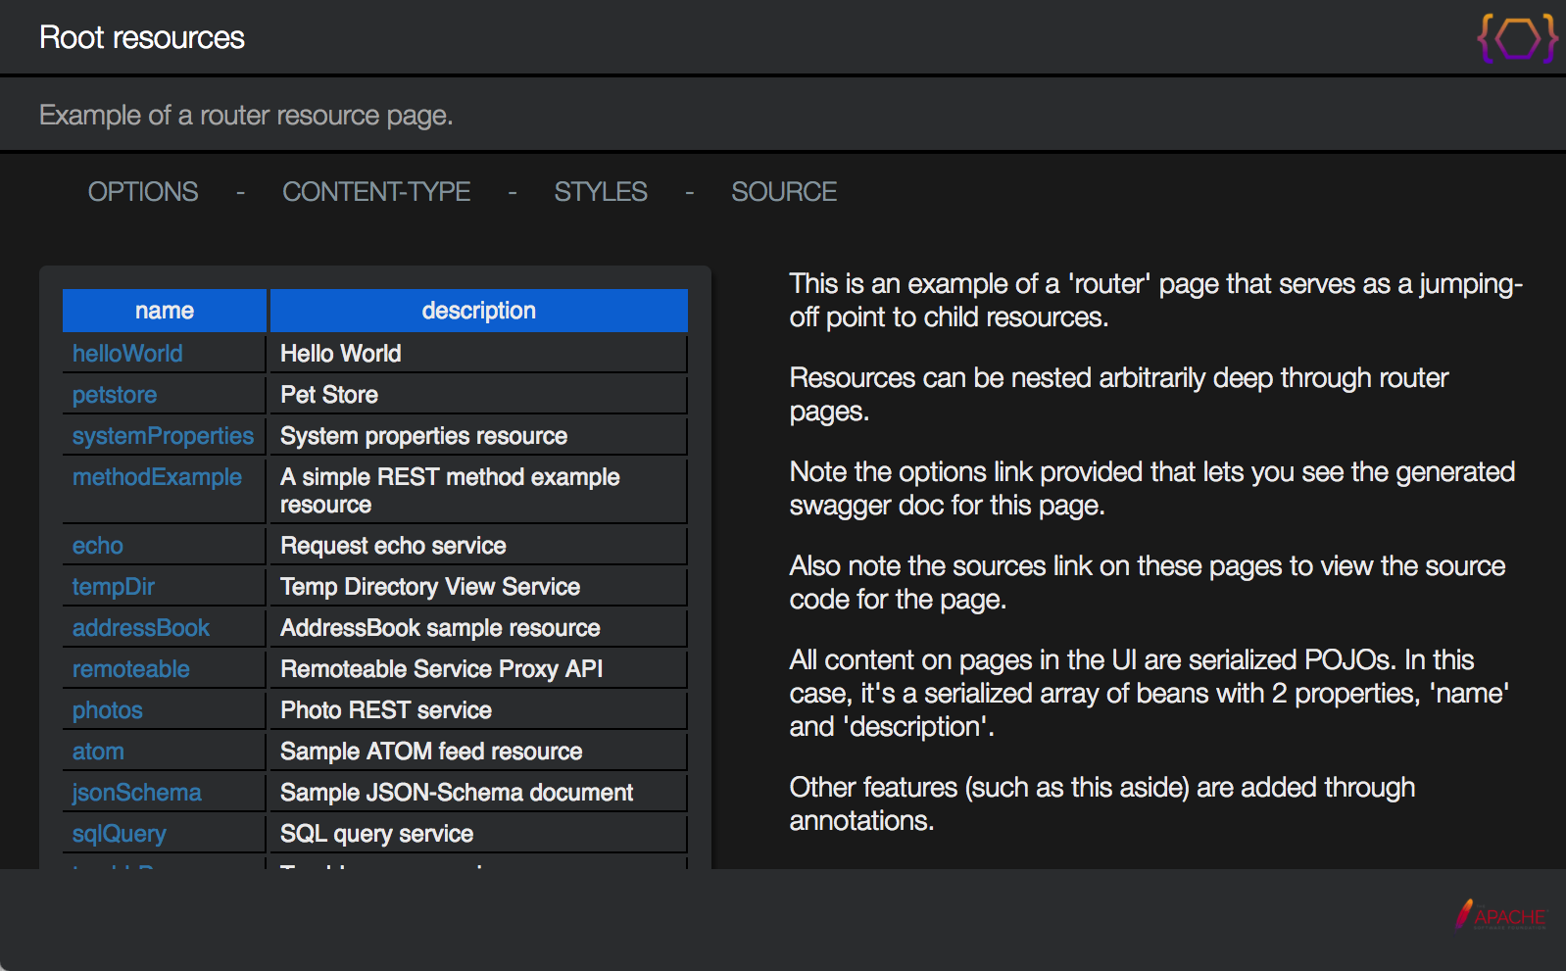Open the tempDir resource link
This screenshot has height=971, width=1566.
[114, 587]
